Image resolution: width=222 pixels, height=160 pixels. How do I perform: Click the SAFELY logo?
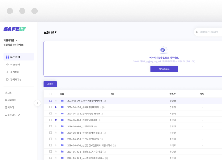coord(15,29)
